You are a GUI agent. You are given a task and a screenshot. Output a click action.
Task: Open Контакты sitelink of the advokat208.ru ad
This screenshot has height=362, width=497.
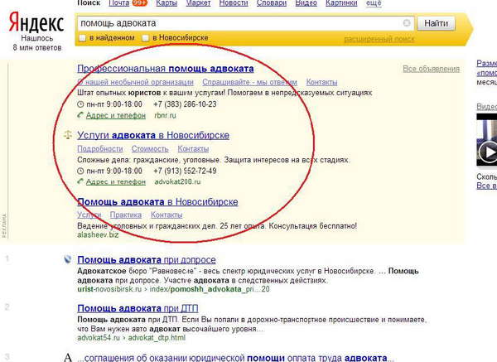click(x=193, y=148)
